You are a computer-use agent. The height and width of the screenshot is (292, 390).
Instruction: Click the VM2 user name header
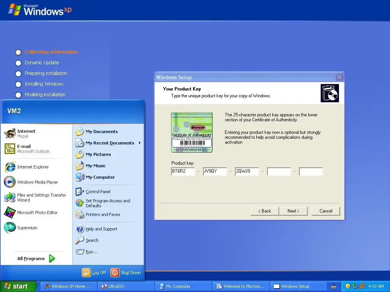point(14,111)
